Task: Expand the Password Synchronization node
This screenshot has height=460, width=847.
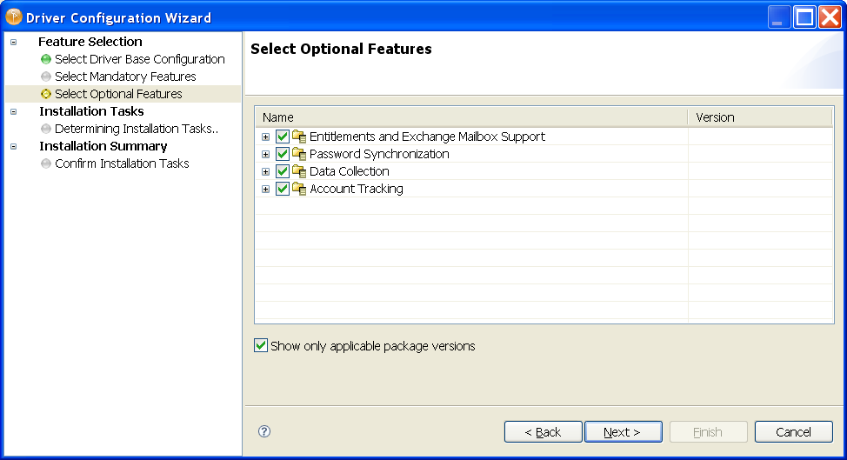Action: [x=266, y=155]
